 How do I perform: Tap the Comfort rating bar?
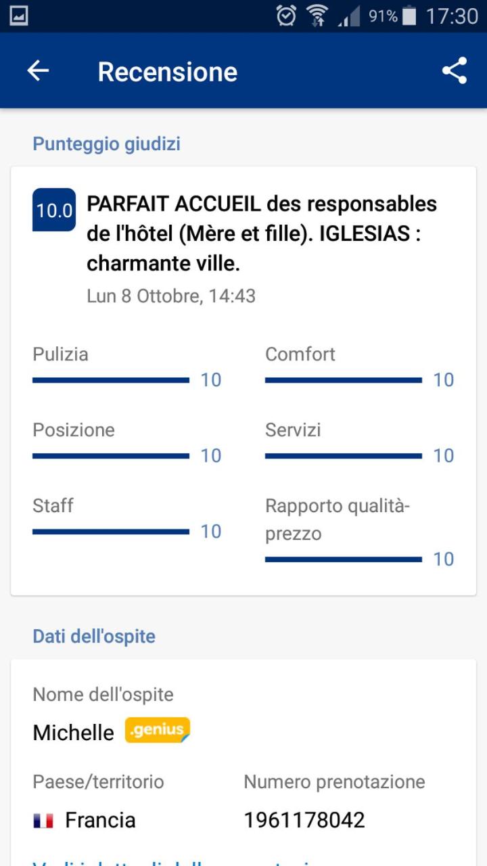pyautogui.click(x=344, y=380)
